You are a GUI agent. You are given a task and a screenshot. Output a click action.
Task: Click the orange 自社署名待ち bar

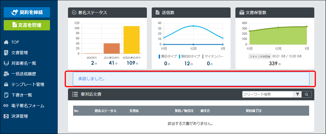tap(112, 49)
